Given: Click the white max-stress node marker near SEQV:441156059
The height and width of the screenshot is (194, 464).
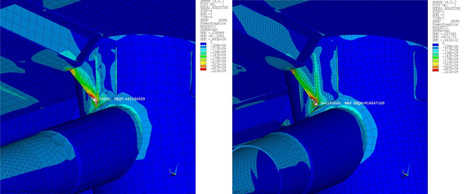Looking at the screenshot, I should (95, 100).
